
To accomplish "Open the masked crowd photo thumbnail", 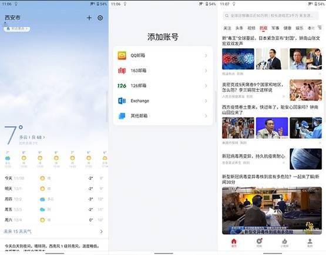I will [x=238, y=128].
